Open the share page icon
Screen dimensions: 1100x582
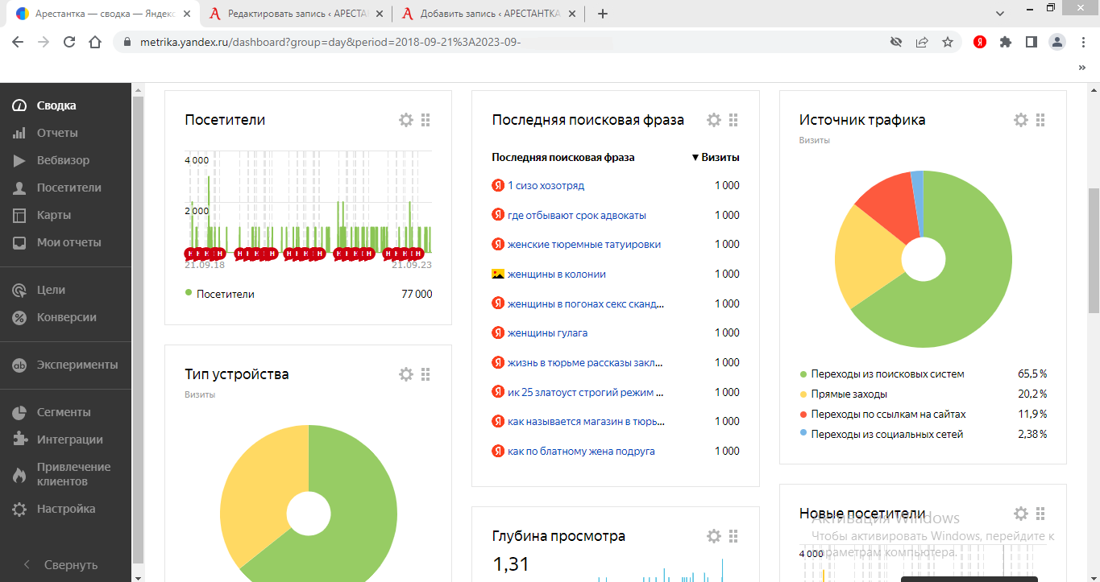pyautogui.click(x=922, y=42)
